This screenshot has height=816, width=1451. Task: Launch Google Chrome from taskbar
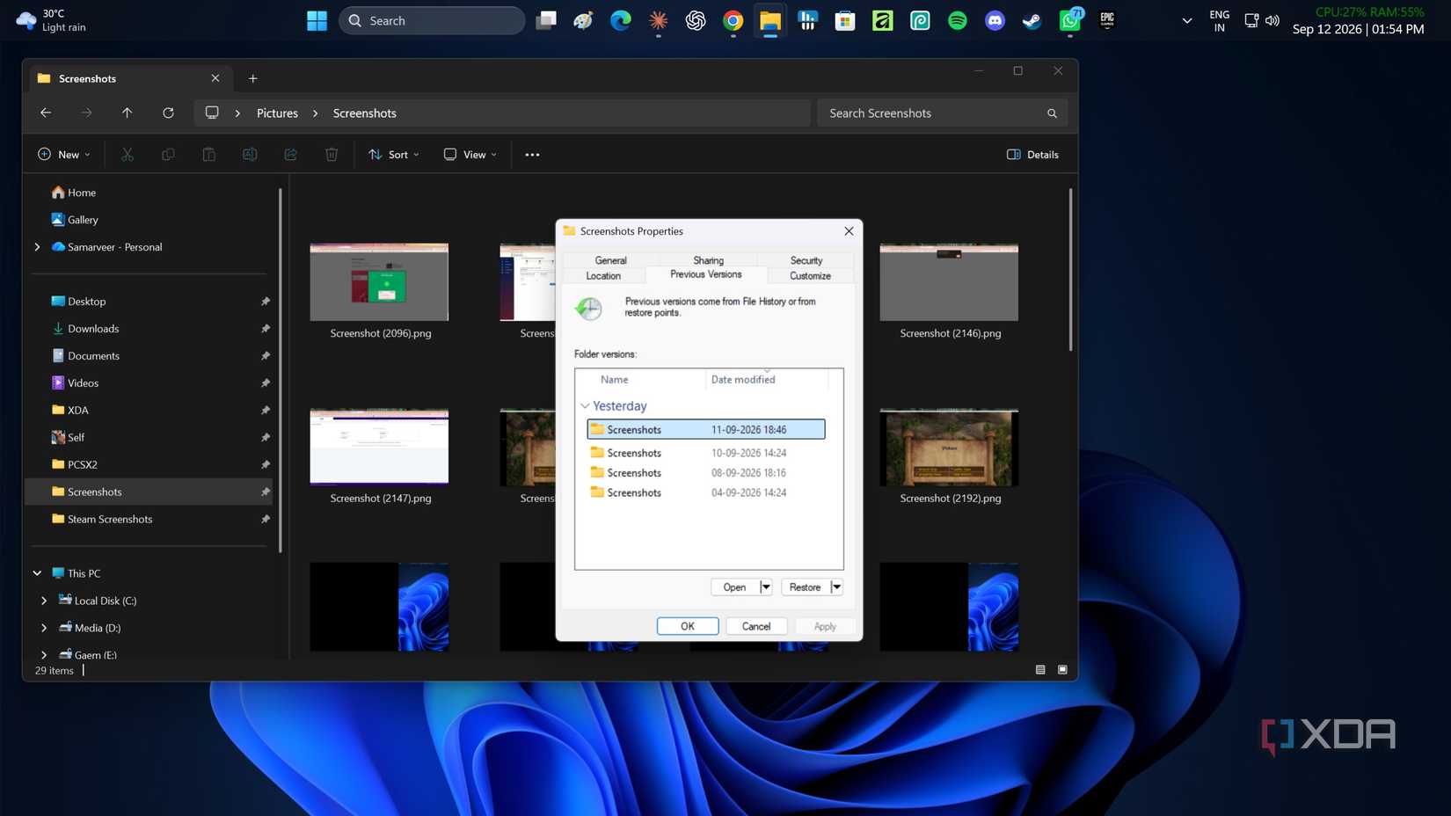[x=733, y=20]
